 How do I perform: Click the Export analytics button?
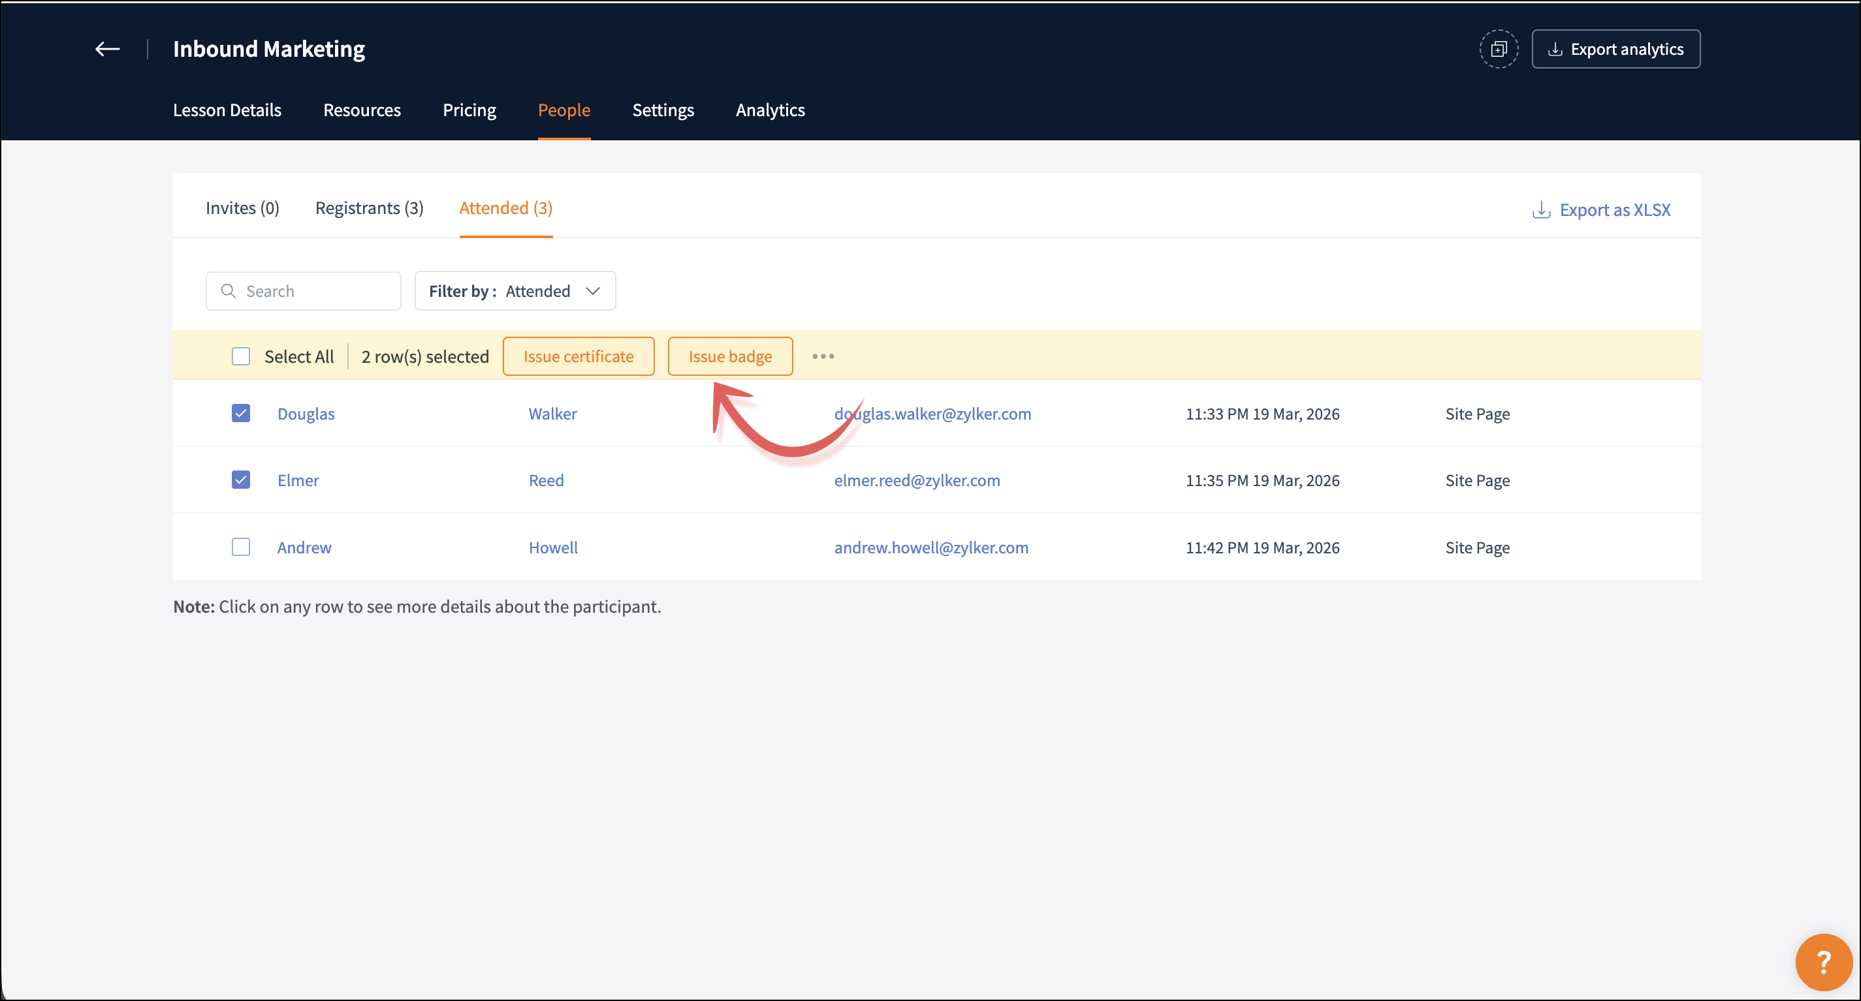[x=1615, y=49]
